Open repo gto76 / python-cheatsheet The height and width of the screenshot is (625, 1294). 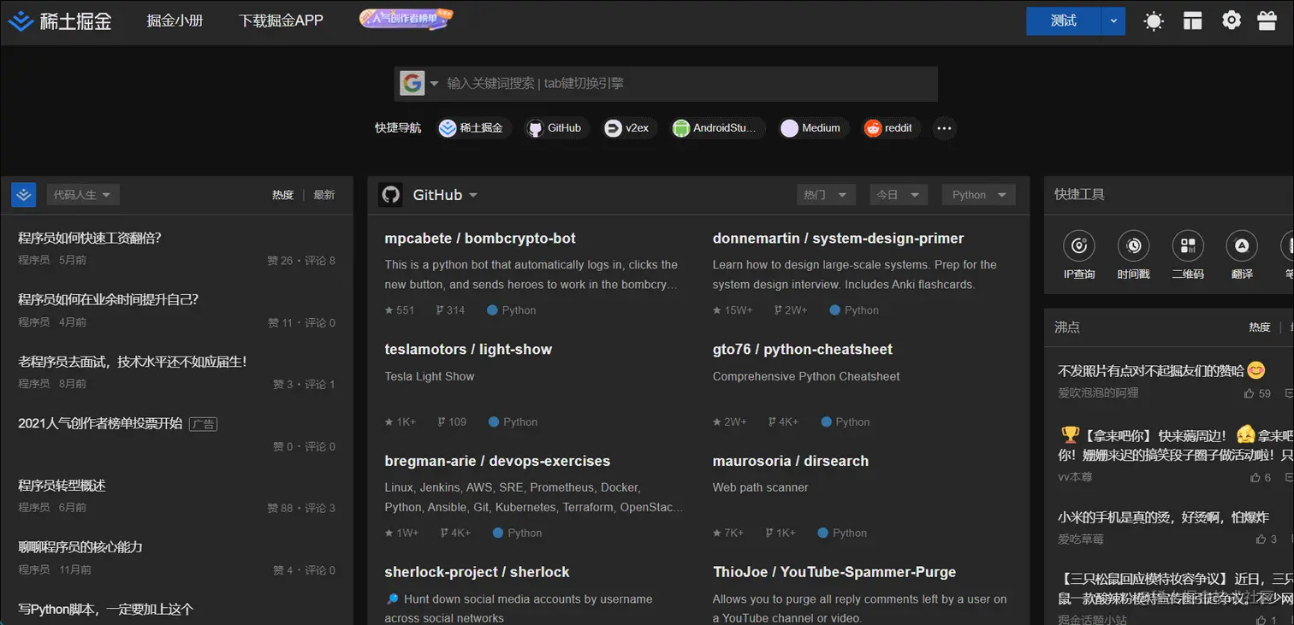[x=802, y=350]
